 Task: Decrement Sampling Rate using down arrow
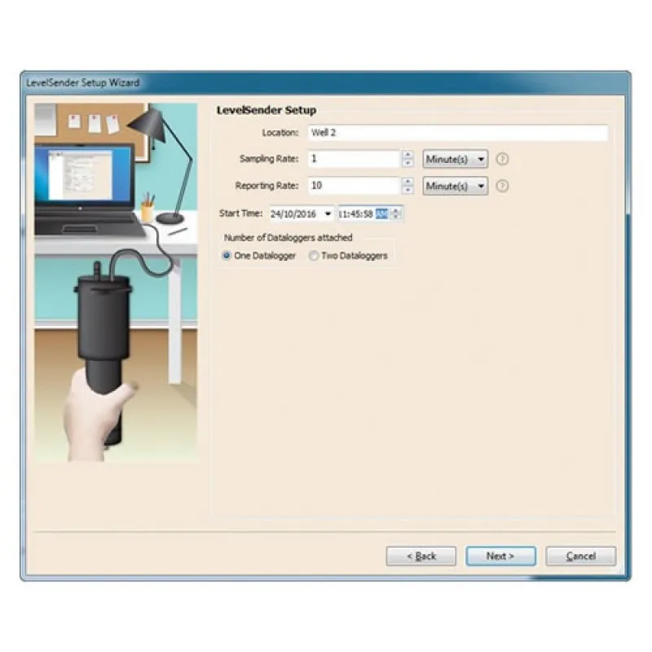pos(407,163)
